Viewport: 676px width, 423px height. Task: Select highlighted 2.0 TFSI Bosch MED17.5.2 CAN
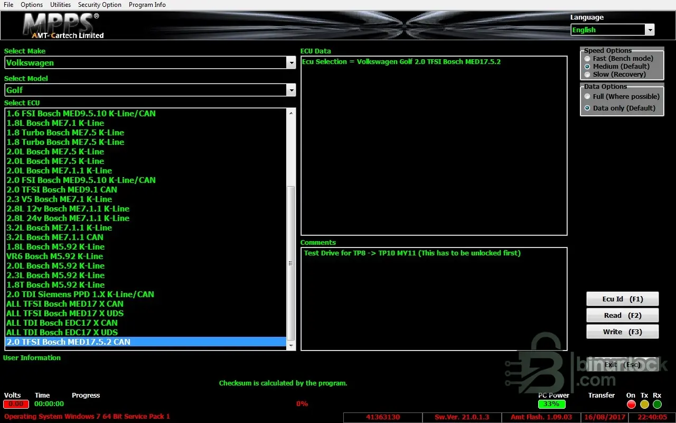coord(146,342)
